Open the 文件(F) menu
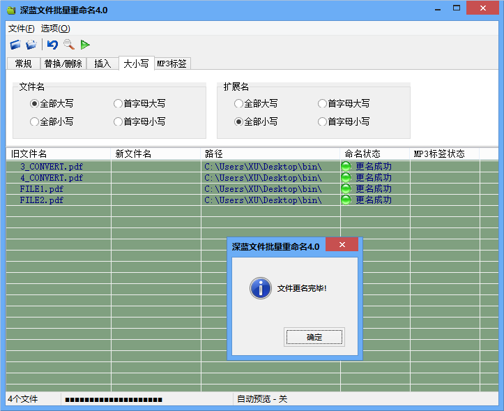 (21, 29)
